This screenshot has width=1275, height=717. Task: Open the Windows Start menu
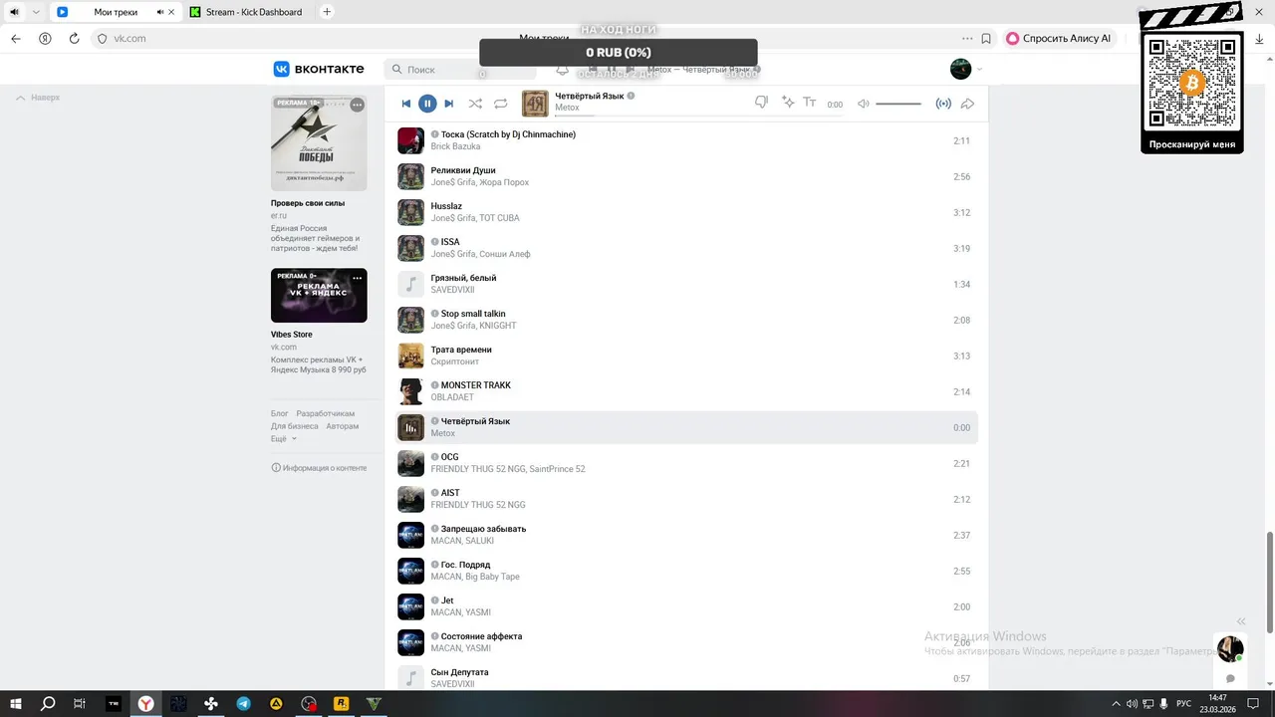(16, 703)
